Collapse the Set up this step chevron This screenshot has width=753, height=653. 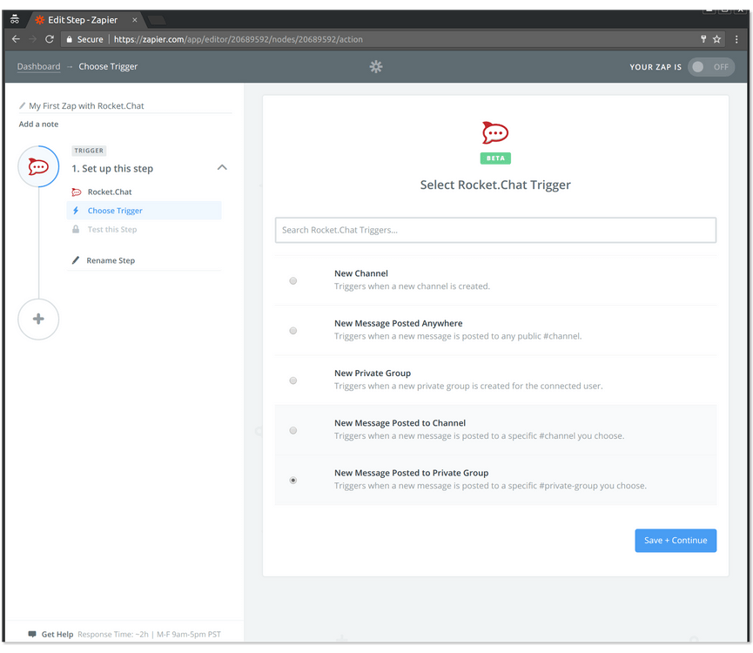point(222,167)
